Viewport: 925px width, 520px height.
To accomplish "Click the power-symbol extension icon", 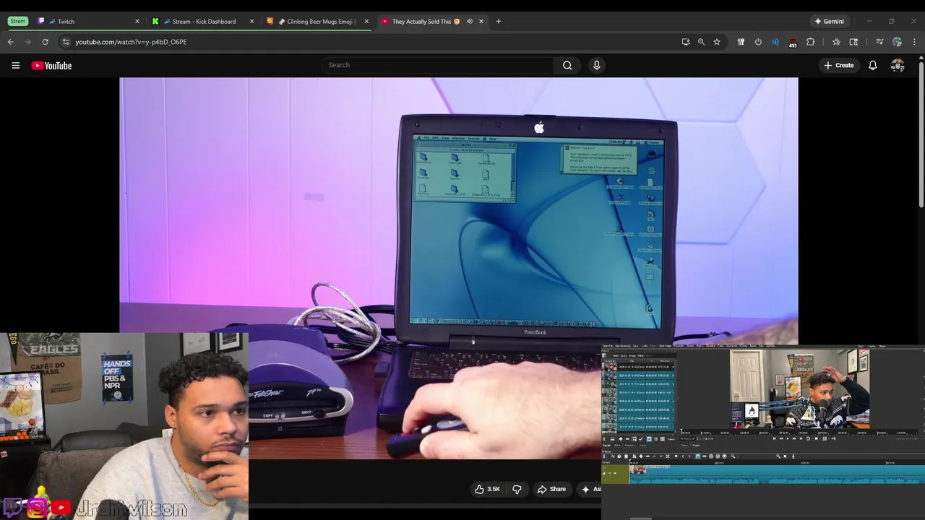I will point(758,42).
